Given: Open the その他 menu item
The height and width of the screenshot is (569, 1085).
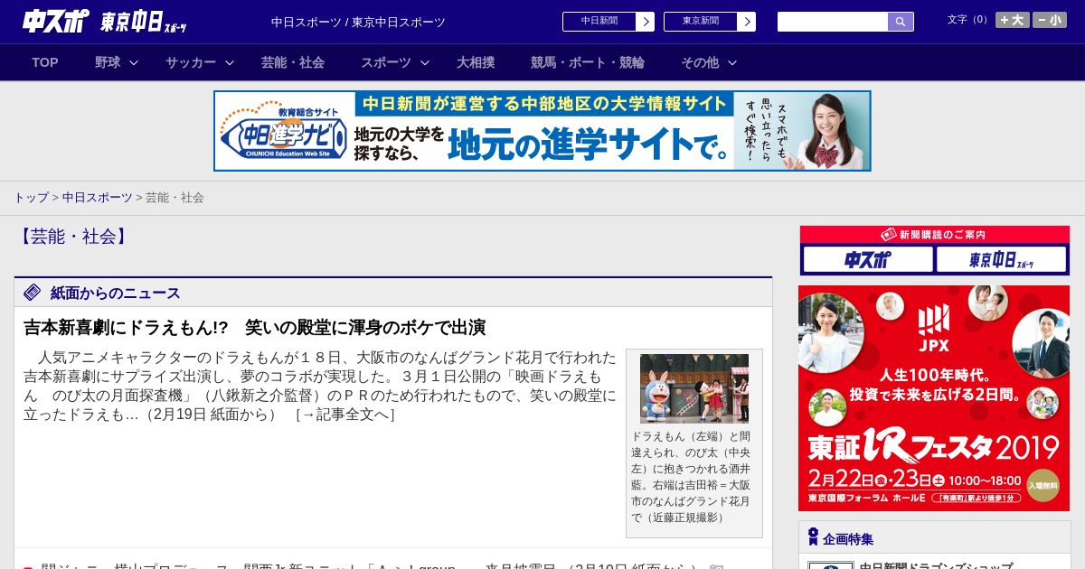Looking at the screenshot, I should (700, 62).
